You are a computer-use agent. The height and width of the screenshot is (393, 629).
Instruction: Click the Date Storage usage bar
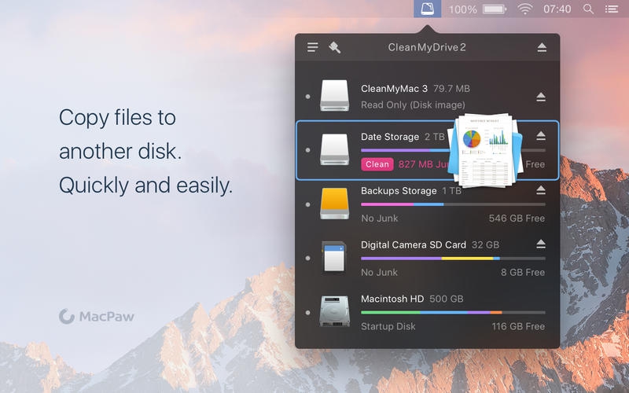click(454, 150)
